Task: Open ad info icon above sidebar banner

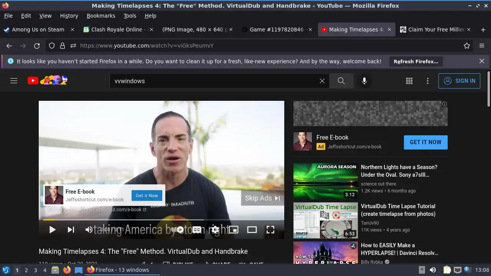Action: click(445, 104)
